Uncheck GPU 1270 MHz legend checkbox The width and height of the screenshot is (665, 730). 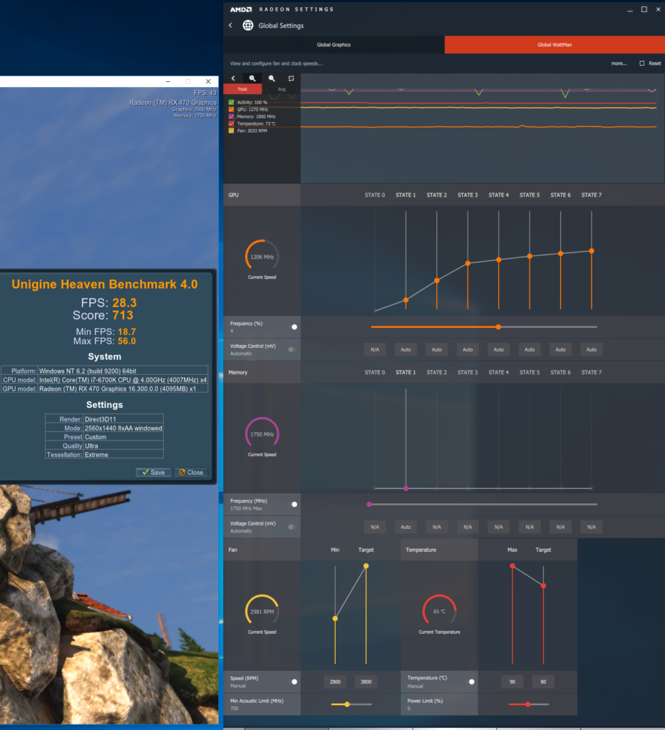point(231,109)
